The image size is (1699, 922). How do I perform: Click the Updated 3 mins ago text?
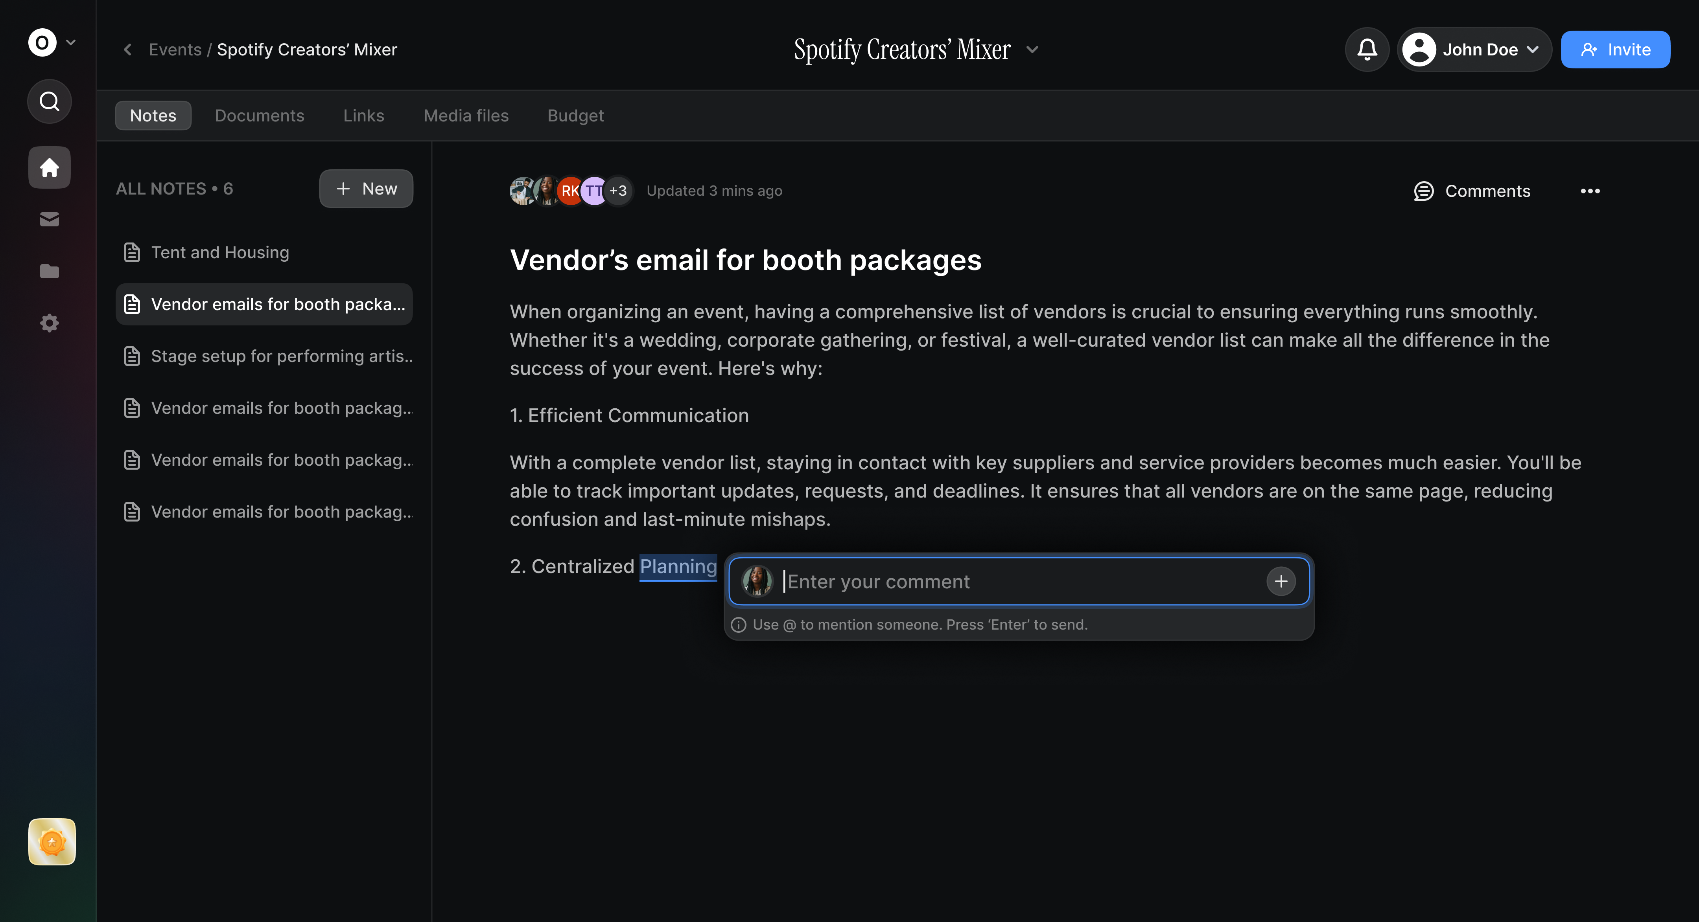[714, 191]
